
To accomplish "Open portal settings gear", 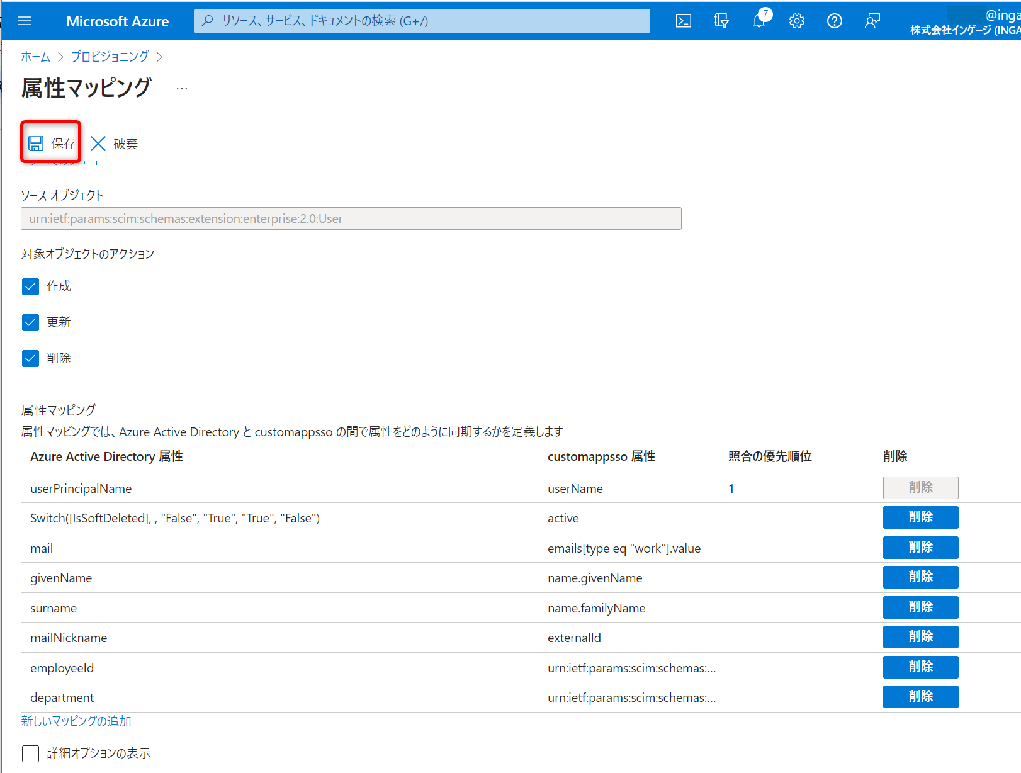I will click(797, 21).
